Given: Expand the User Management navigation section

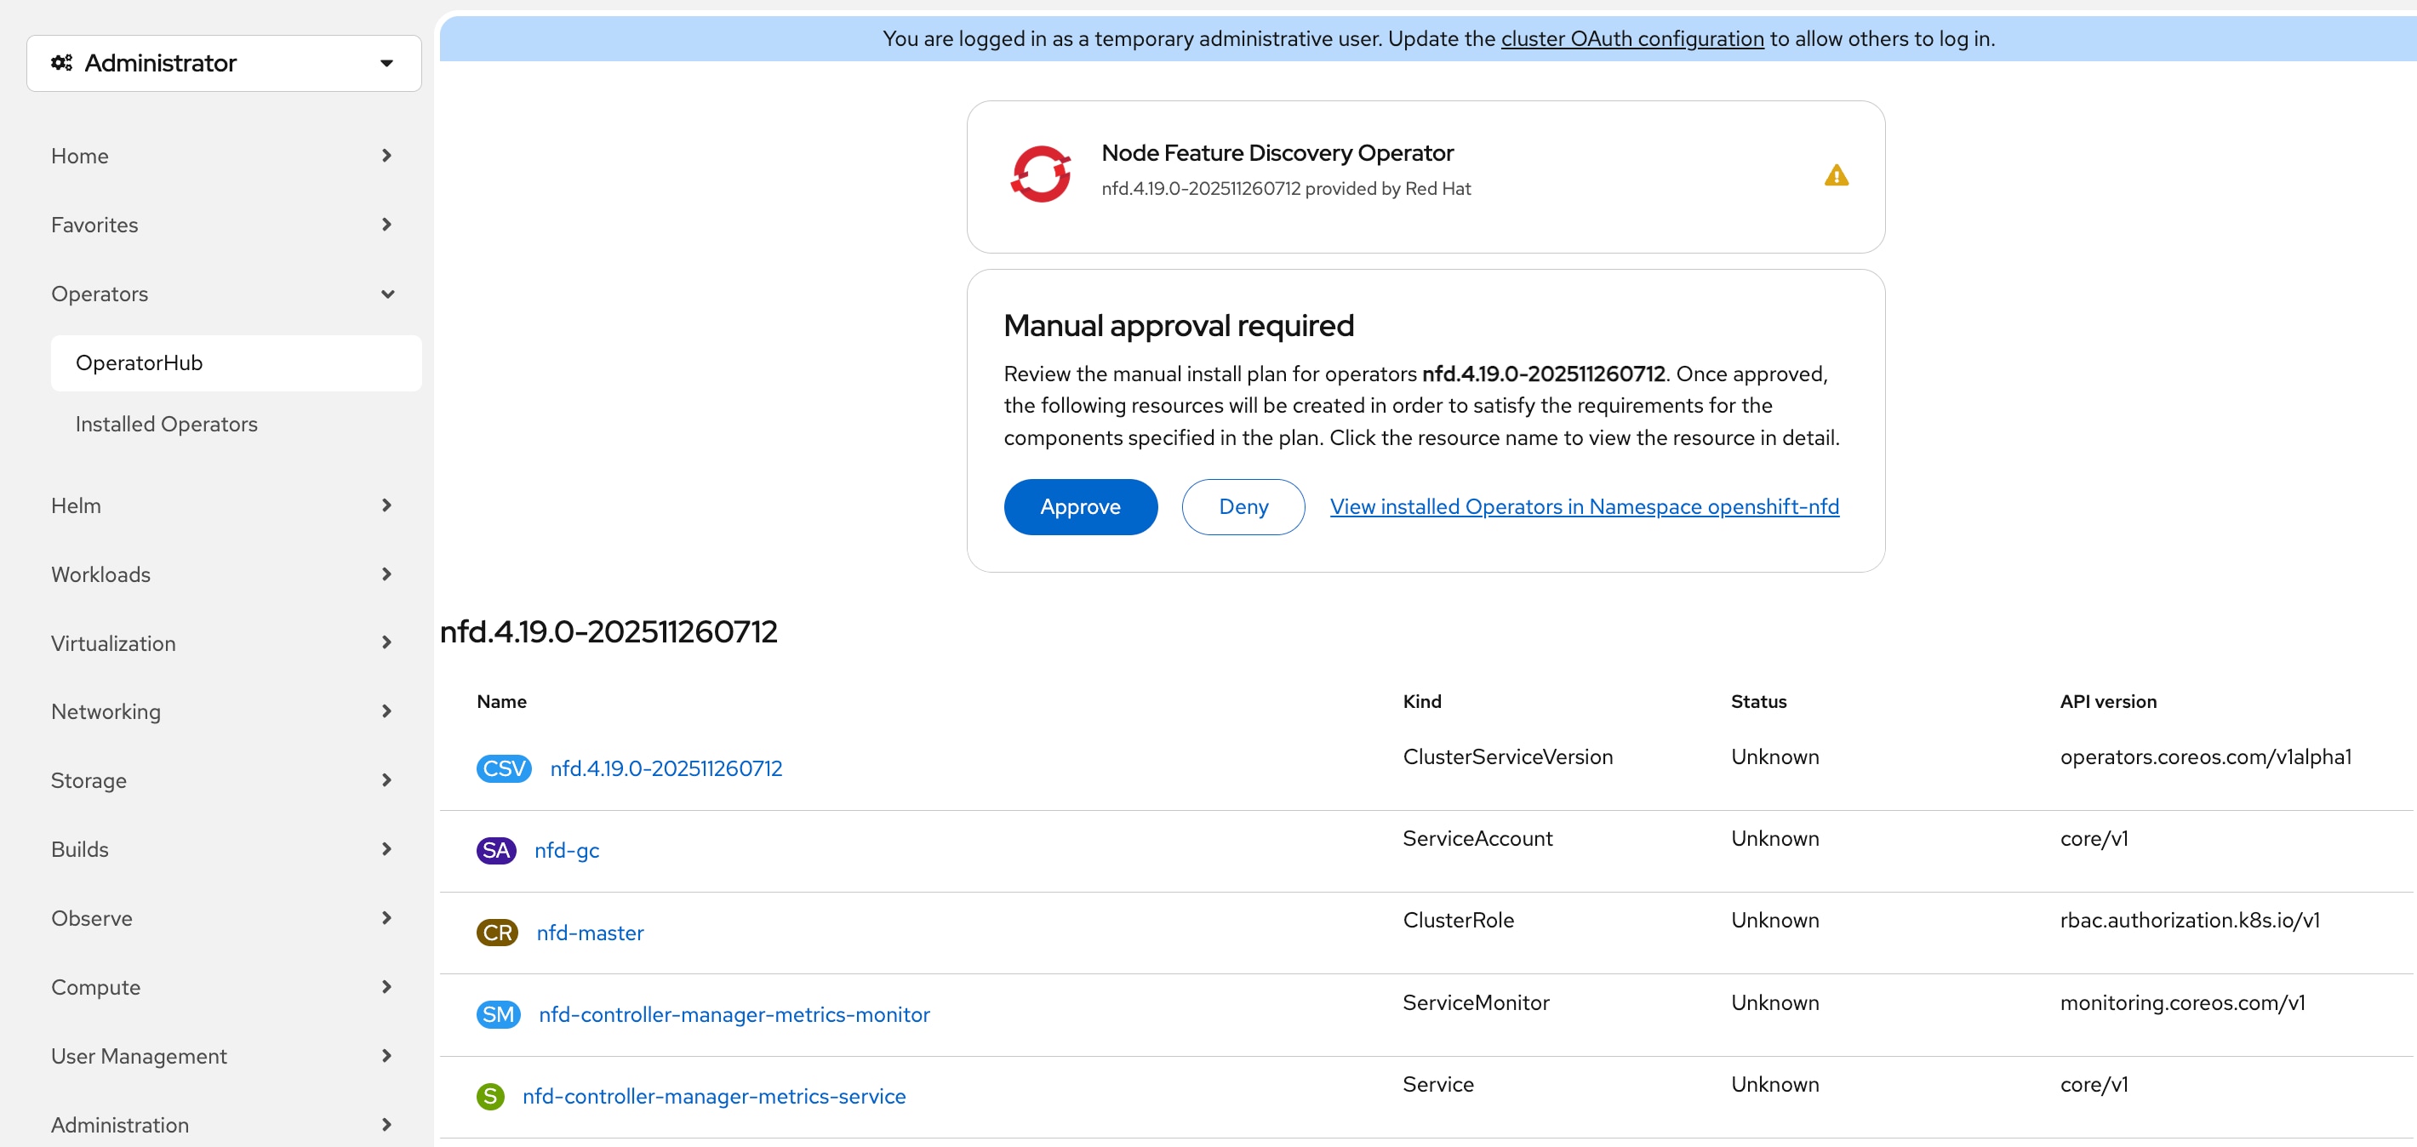Looking at the screenshot, I should pyautogui.click(x=223, y=1056).
